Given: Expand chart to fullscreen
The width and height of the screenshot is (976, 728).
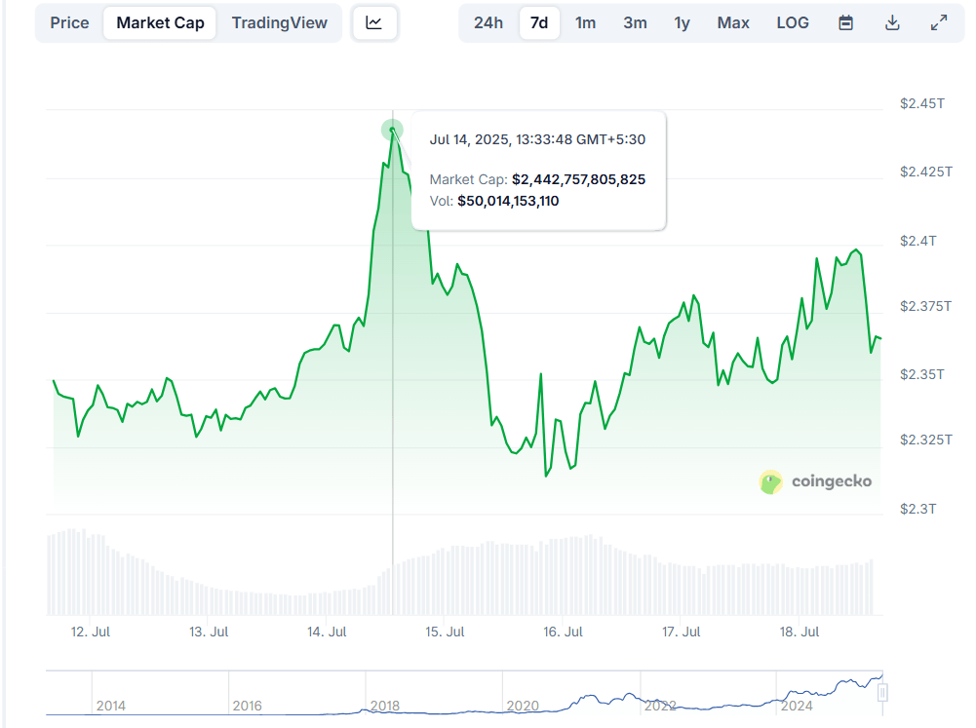Looking at the screenshot, I should 939,22.
